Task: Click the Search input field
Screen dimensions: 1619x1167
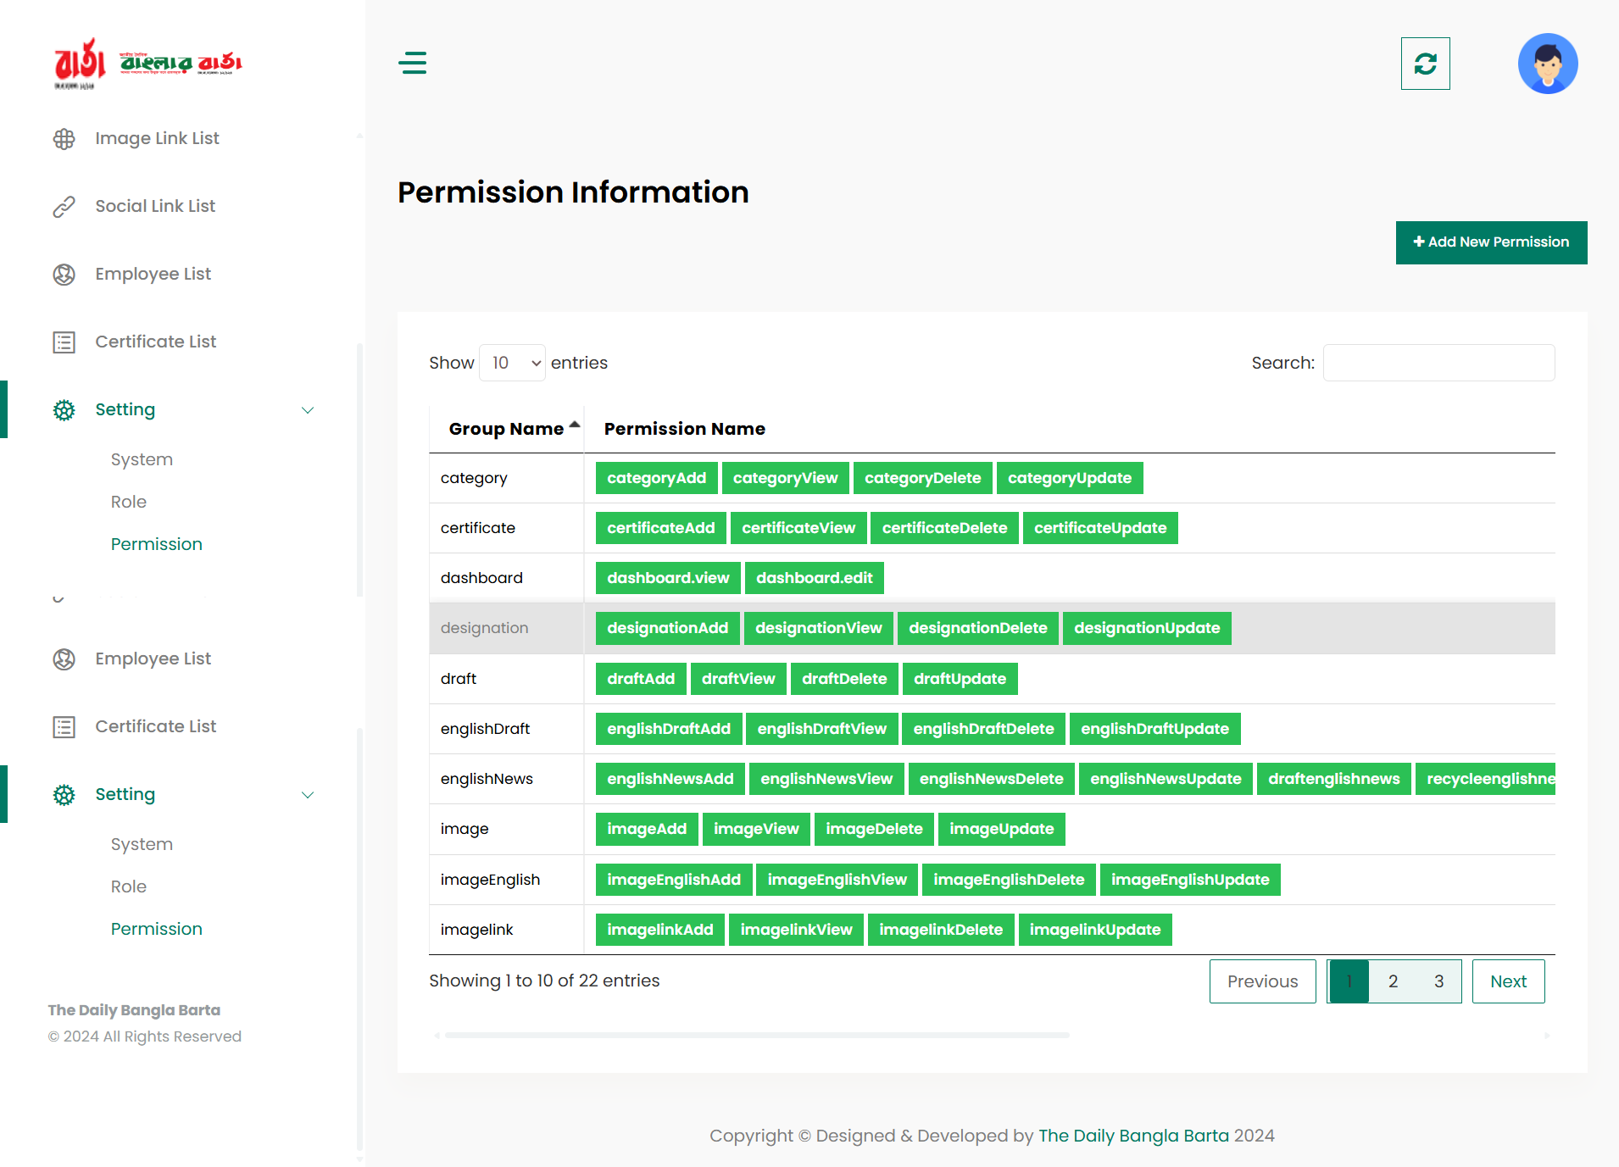Action: point(1438,362)
